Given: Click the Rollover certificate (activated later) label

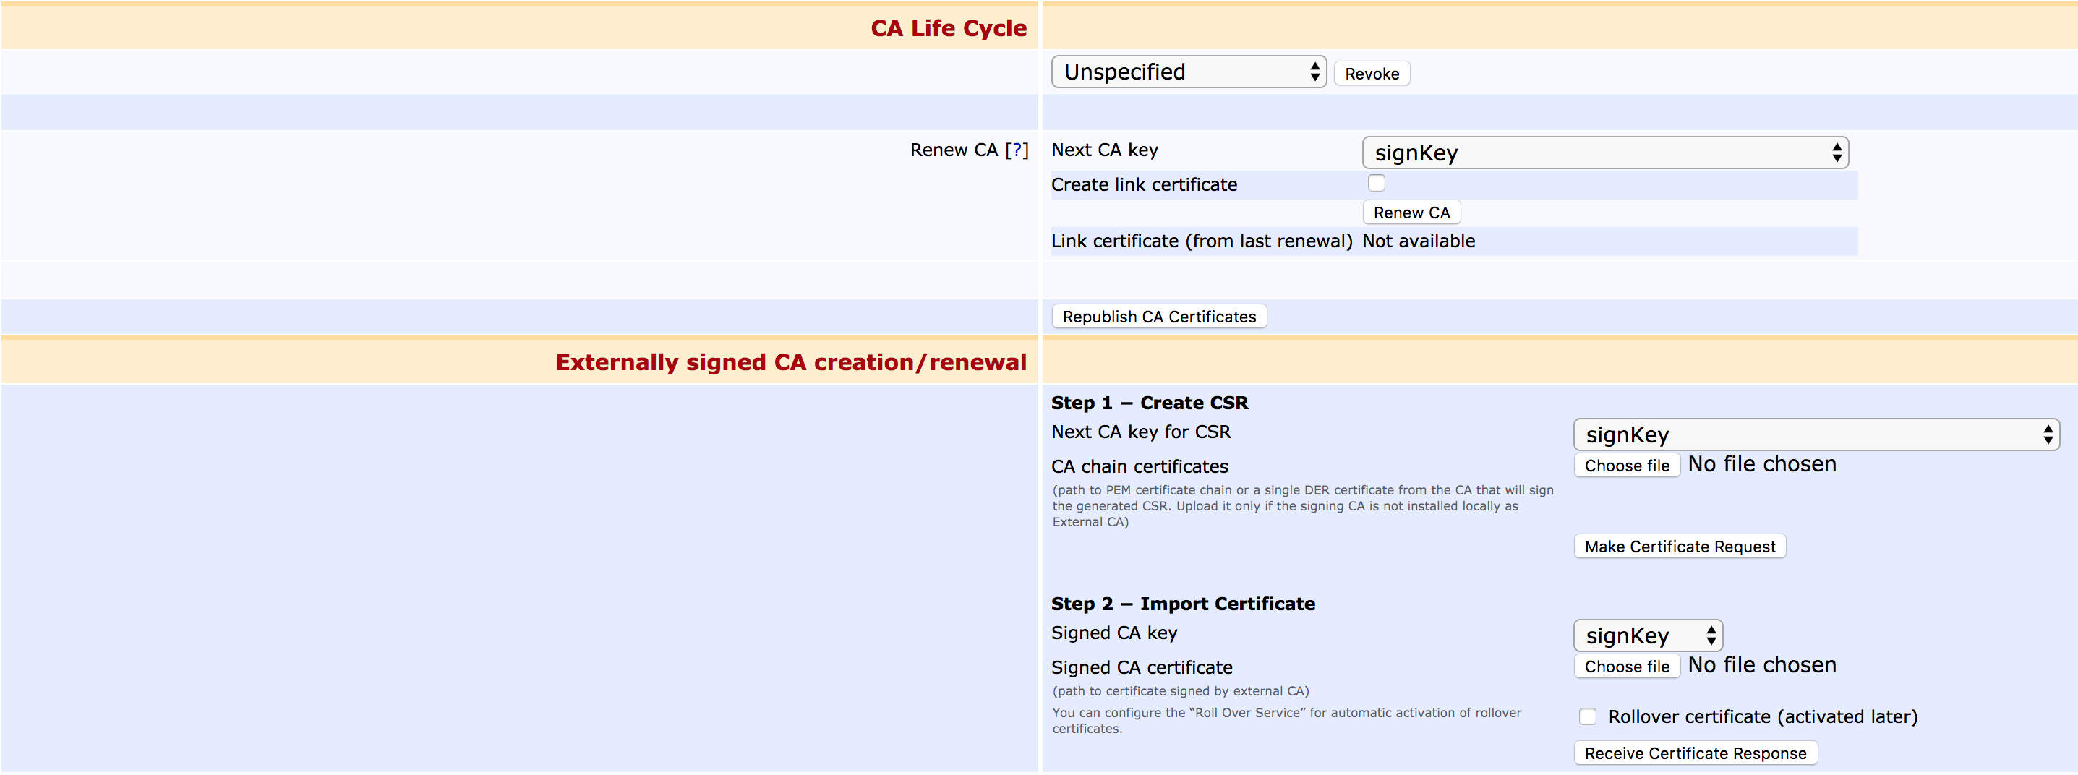Looking at the screenshot, I should tap(1762, 716).
